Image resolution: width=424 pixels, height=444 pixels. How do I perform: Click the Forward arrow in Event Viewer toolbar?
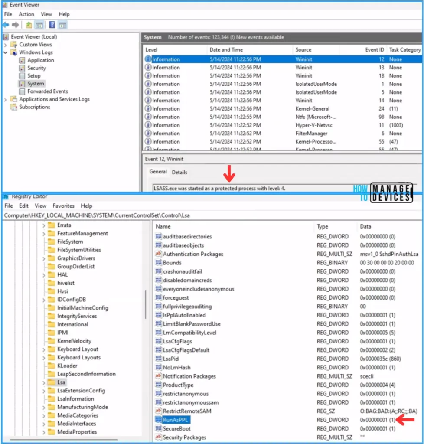15,25
